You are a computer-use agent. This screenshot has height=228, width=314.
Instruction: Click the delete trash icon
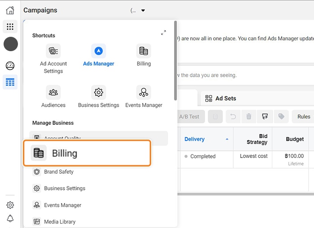249,116
